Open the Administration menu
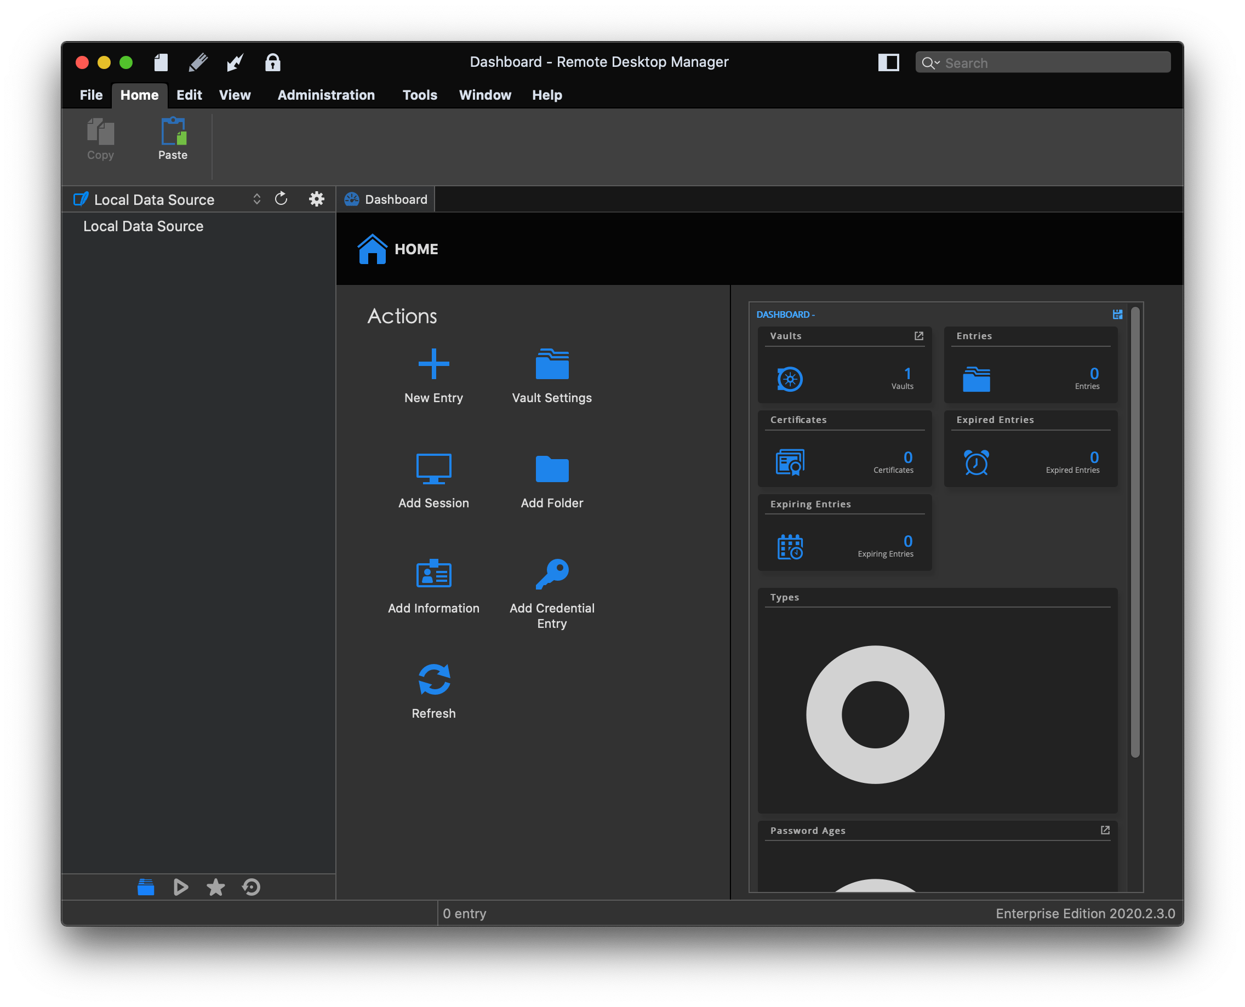Viewport: 1245px width, 1007px height. click(326, 95)
